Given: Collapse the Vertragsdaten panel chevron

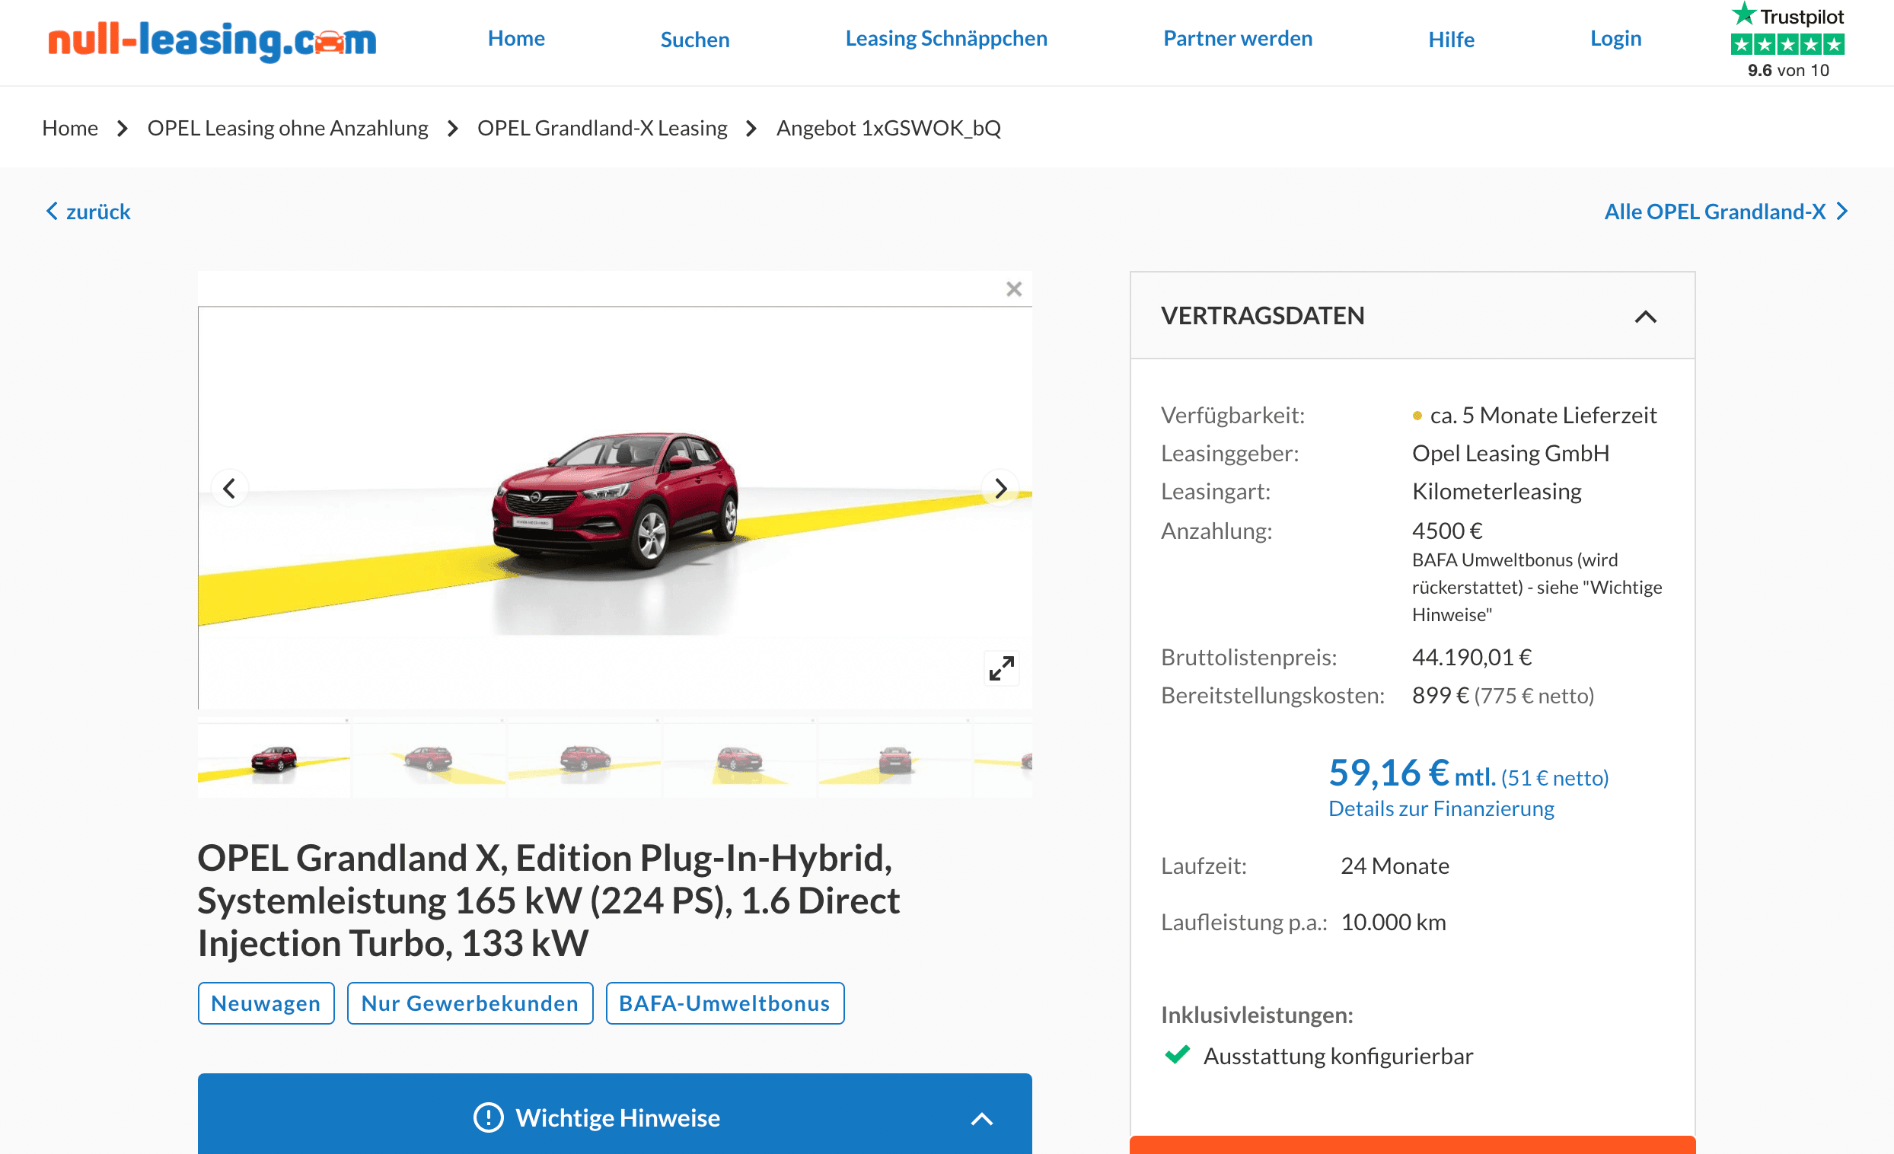Looking at the screenshot, I should tap(1646, 317).
